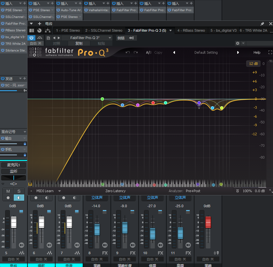Viewport: 273px width, 267px height.
Task: Click channel 6 round channel-editor icon
Action: (49, 245)
